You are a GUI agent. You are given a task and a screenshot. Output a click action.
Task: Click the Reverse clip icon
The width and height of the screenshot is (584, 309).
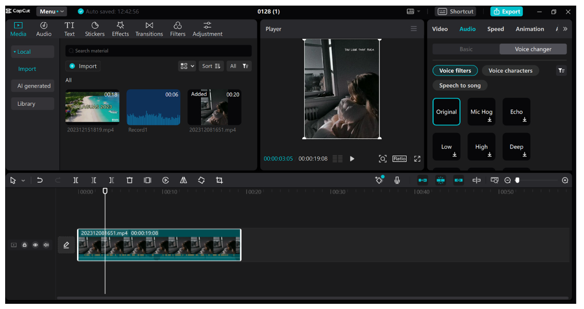point(166,180)
